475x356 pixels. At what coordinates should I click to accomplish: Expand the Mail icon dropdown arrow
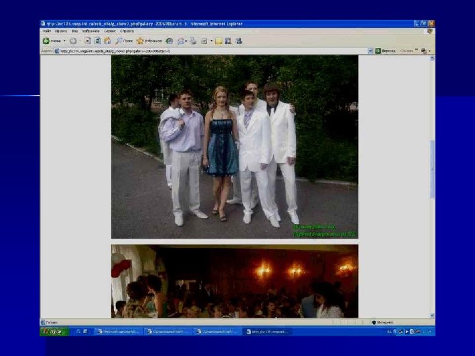(186, 41)
